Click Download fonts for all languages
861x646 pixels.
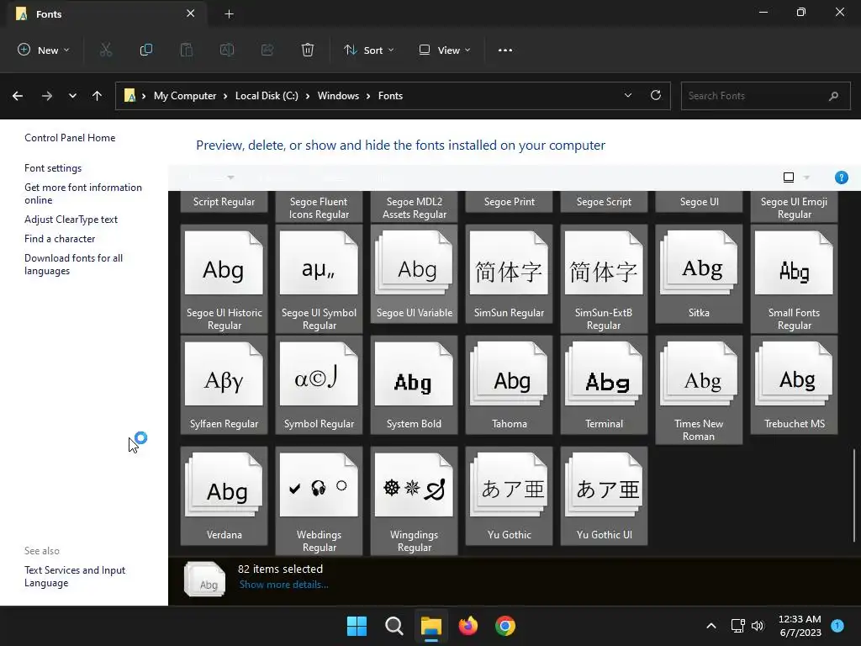tap(74, 264)
